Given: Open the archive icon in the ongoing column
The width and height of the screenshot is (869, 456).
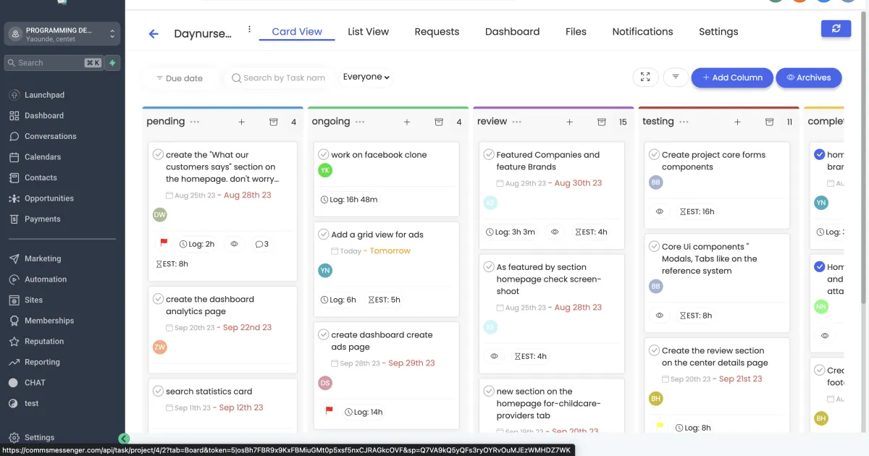Looking at the screenshot, I should (x=439, y=122).
